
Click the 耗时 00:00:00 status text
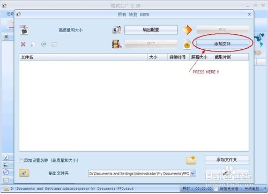(197, 189)
